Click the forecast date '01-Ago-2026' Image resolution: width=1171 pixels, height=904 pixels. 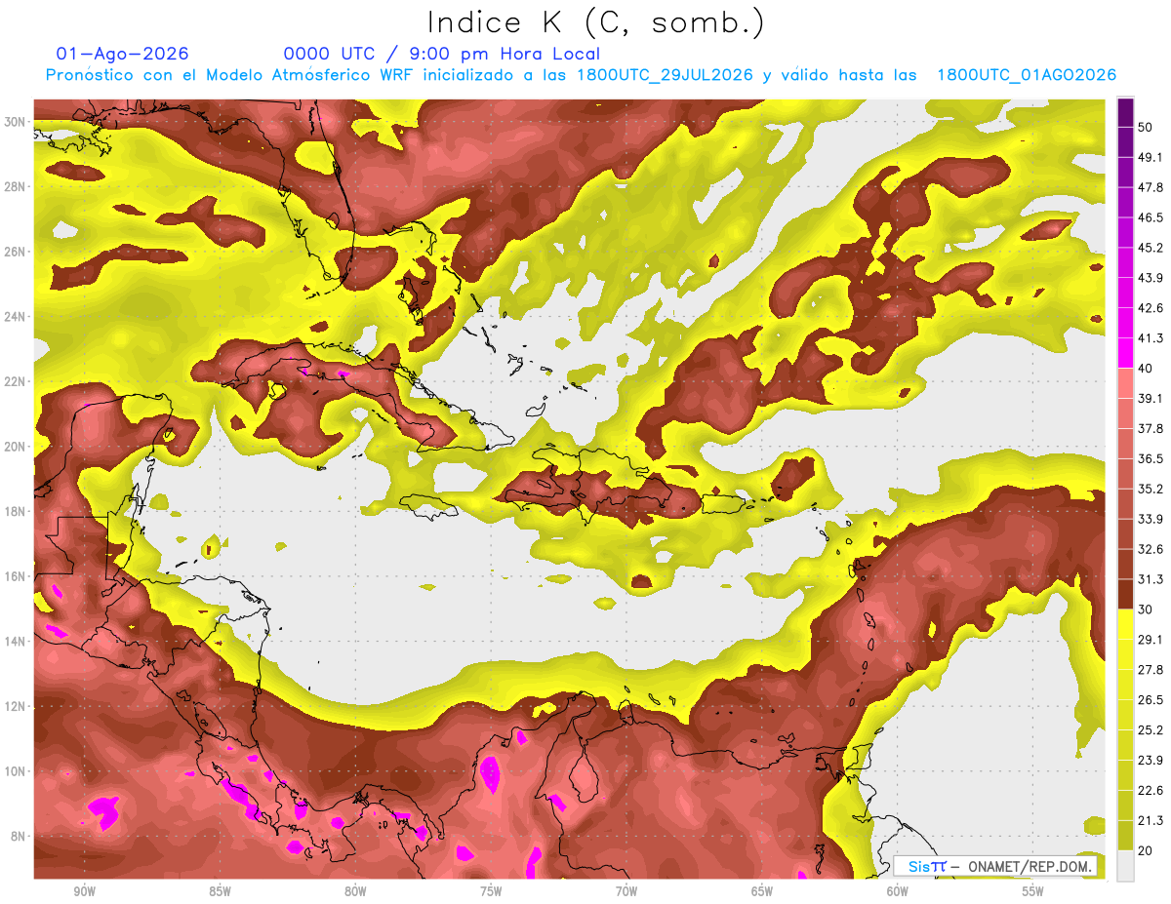coord(122,54)
